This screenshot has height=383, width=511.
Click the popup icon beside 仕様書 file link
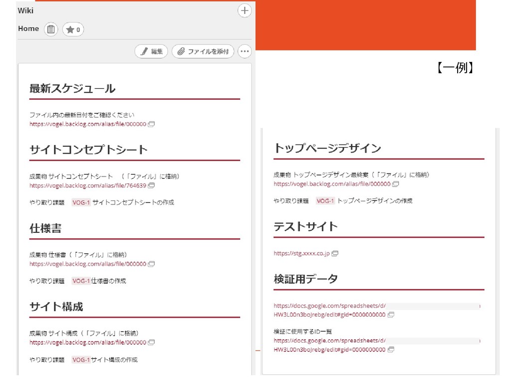click(151, 264)
